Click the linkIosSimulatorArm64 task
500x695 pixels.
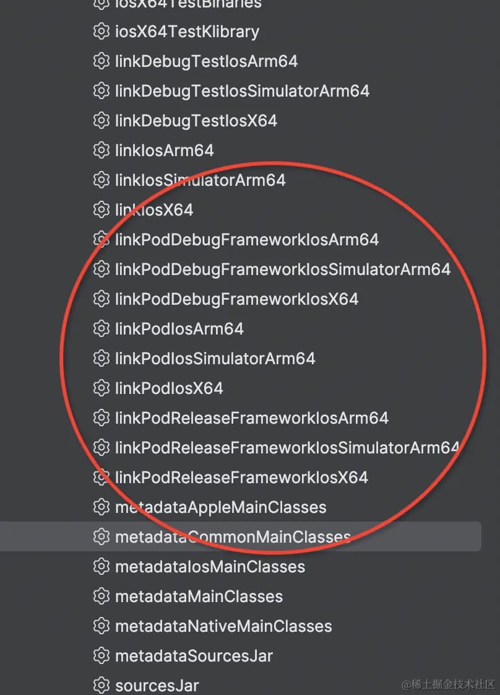(199, 180)
